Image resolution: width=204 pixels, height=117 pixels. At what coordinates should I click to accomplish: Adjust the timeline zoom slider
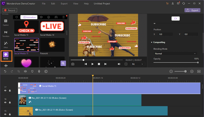pyautogui.click(x=181, y=71)
